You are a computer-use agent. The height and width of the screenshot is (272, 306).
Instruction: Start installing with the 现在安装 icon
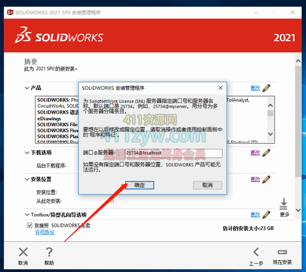click(x=282, y=252)
